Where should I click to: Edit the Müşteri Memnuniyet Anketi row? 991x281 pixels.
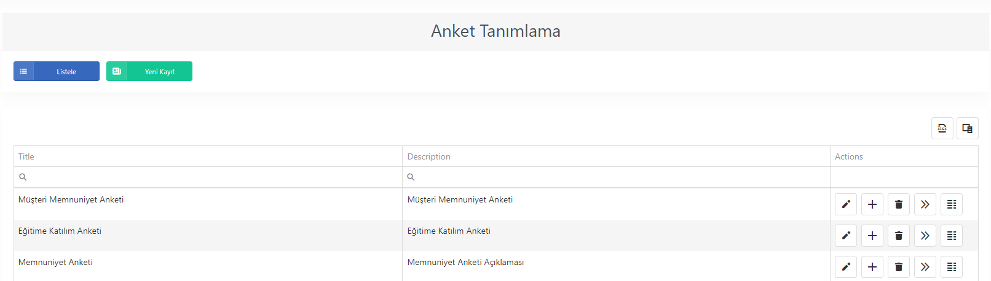tap(846, 204)
